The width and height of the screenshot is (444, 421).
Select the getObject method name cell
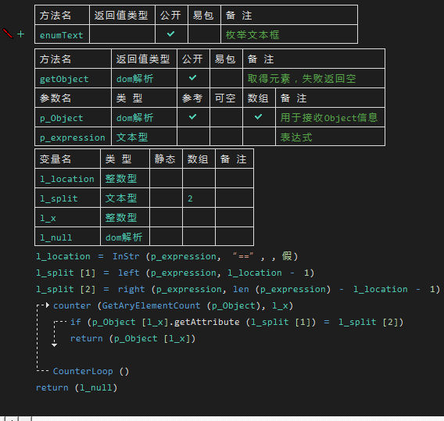point(73,78)
